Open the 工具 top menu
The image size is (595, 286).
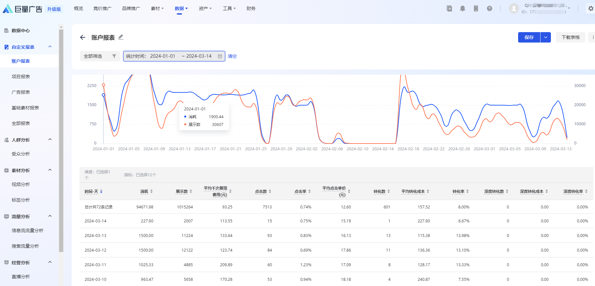click(x=229, y=8)
